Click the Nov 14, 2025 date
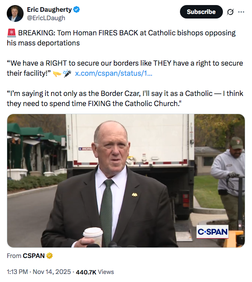 point(52,272)
